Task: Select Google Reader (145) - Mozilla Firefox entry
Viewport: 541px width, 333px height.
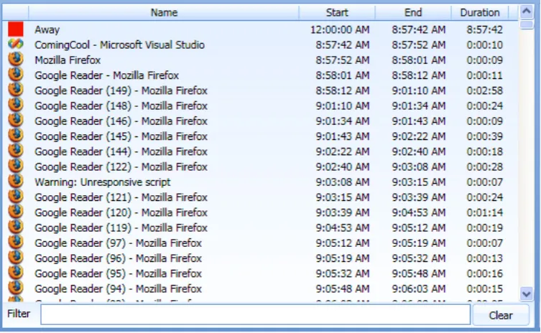Action: tap(121, 136)
